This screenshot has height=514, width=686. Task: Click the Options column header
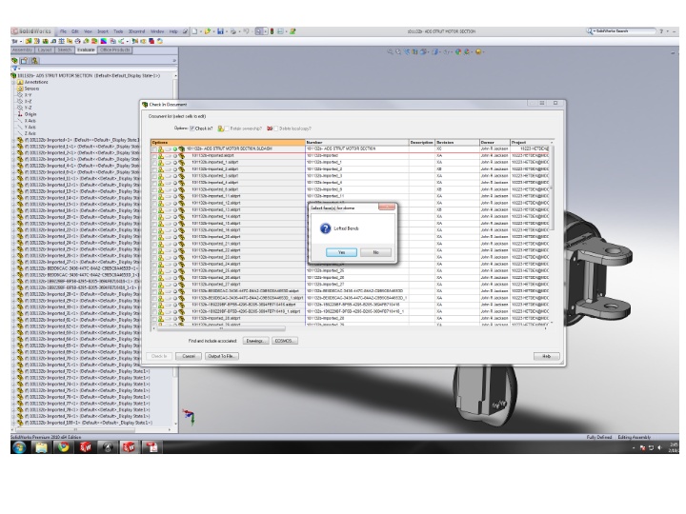[x=228, y=143]
